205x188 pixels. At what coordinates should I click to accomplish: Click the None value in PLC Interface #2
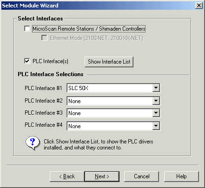click(110, 101)
